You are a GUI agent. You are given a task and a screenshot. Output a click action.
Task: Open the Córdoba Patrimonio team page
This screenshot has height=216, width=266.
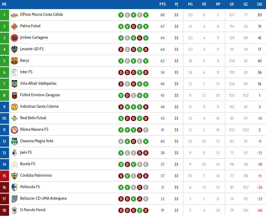(x=36, y=175)
